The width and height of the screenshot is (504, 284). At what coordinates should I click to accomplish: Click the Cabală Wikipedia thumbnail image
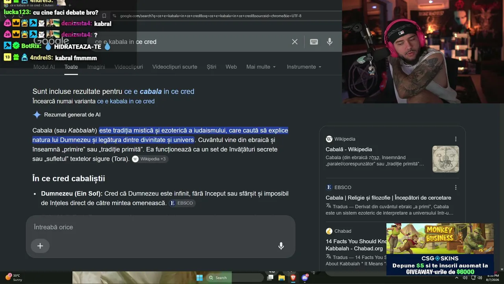pos(446,159)
